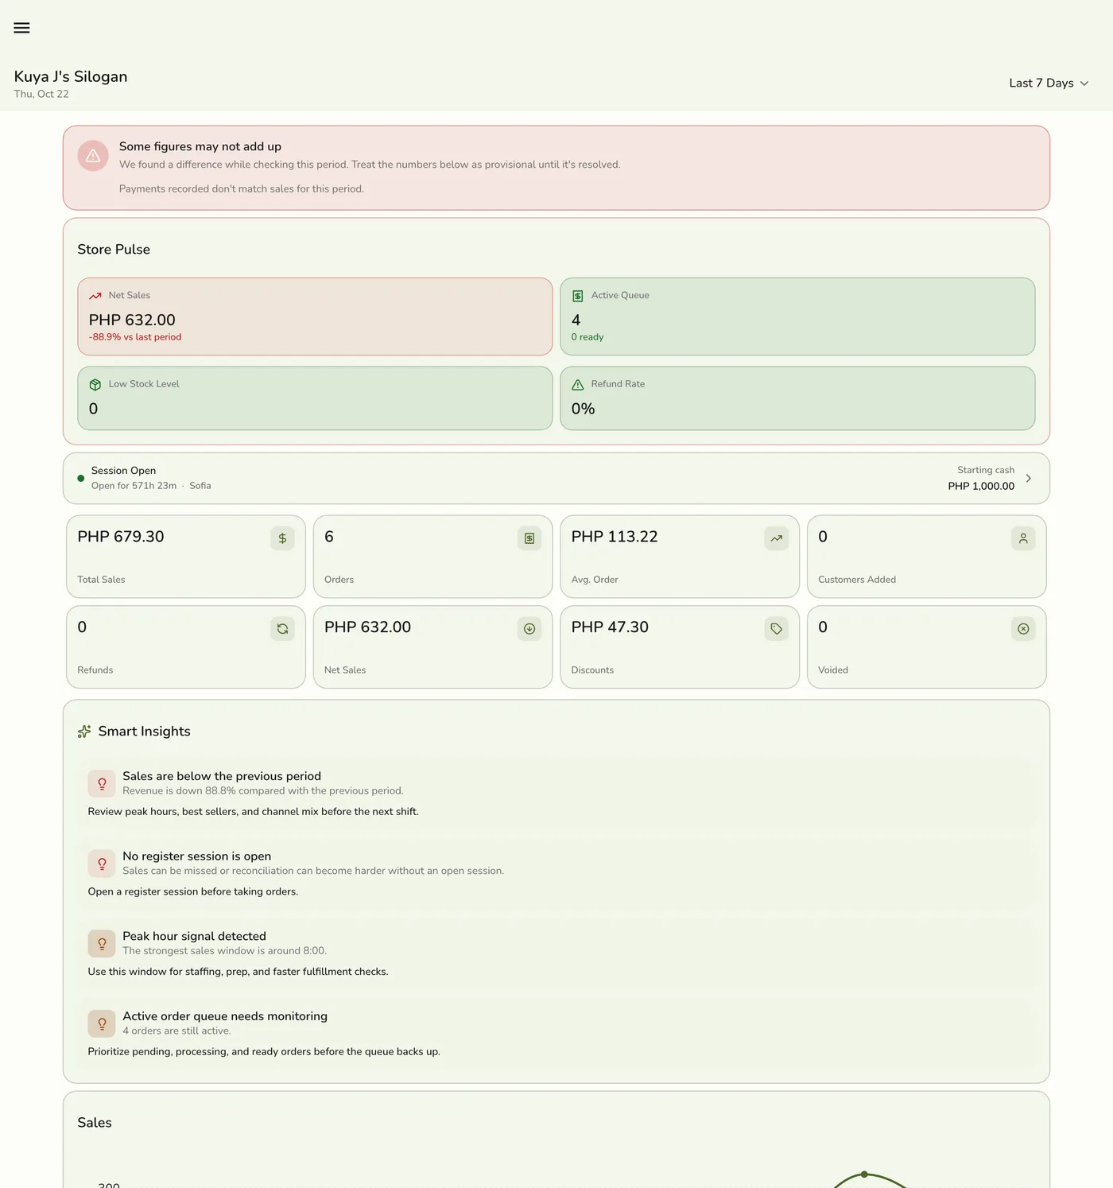Click the bulb icon beside Active order queue insight
1113x1188 pixels.
pos(102,1024)
